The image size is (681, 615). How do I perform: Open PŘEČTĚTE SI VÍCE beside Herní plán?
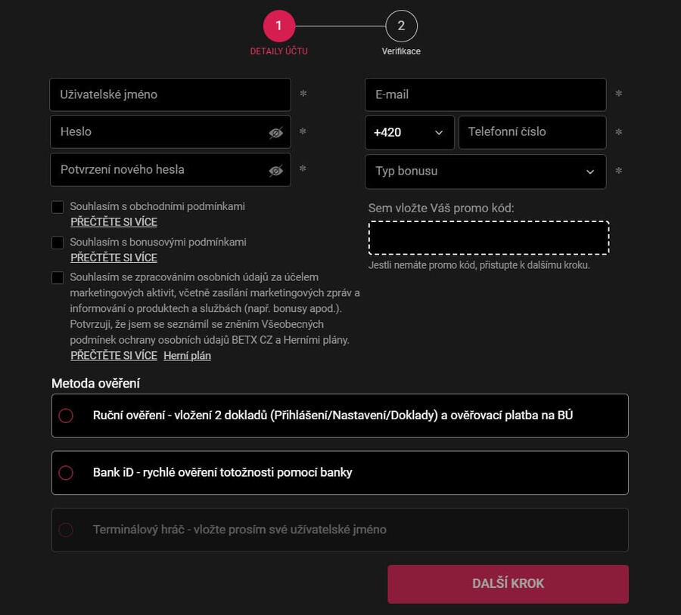click(x=113, y=356)
